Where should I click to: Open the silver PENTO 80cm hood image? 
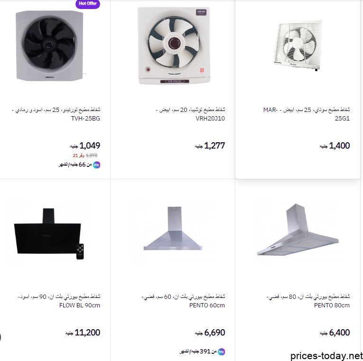click(x=298, y=229)
